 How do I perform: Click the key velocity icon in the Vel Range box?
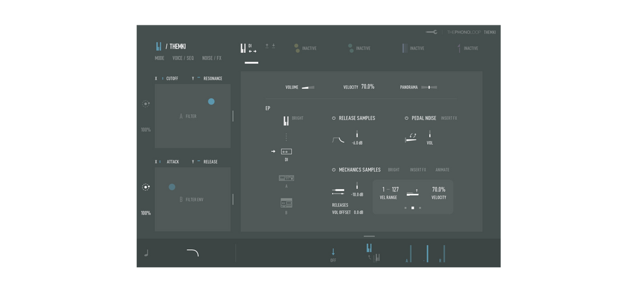413,192
